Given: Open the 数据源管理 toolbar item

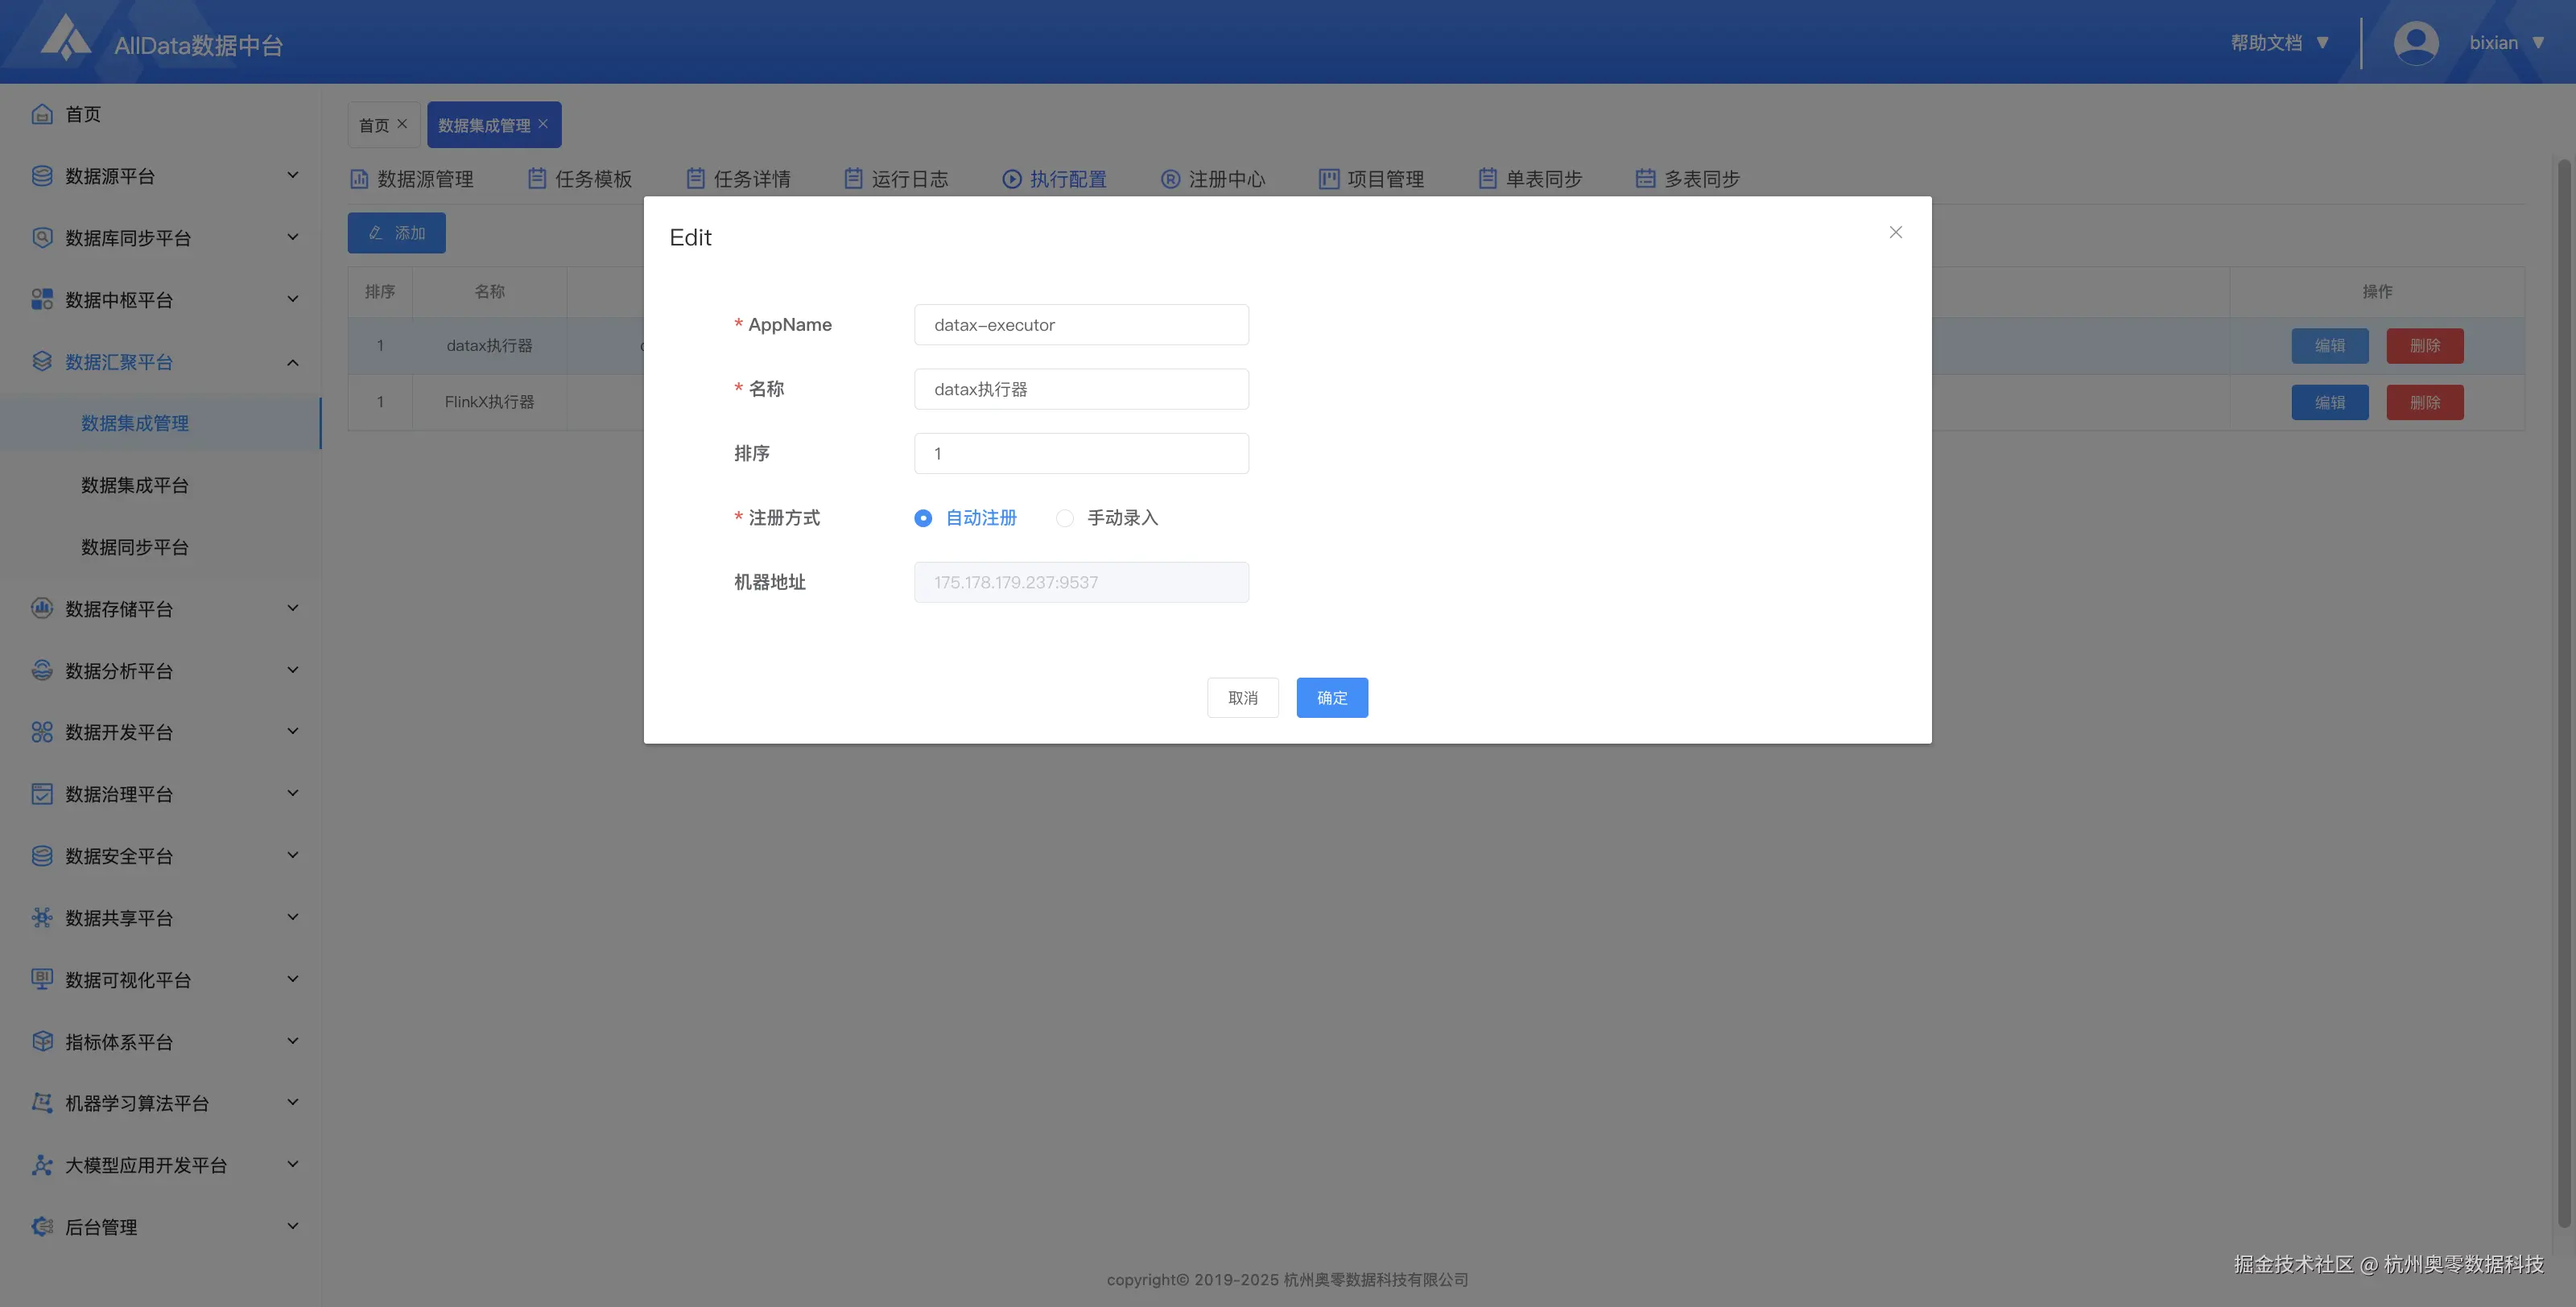Looking at the screenshot, I should pos(424,178).
